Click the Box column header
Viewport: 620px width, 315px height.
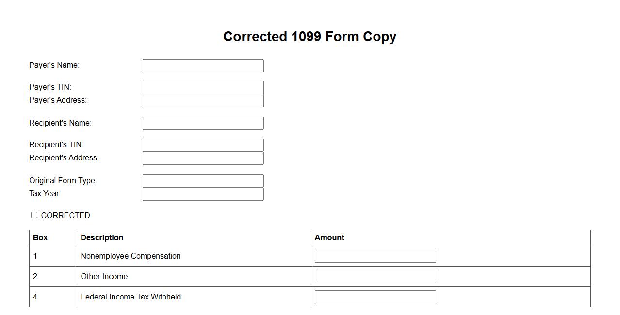40,237
